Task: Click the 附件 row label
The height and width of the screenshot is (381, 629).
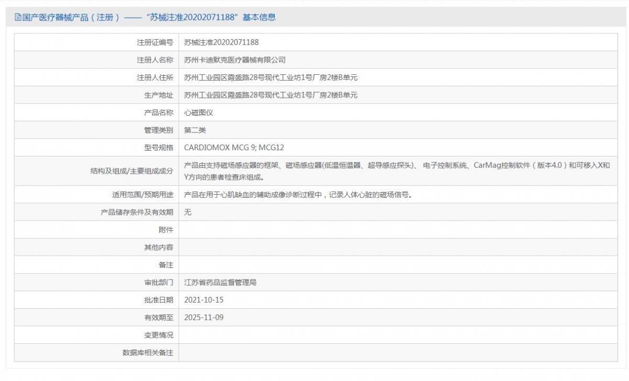Action: [166, 230]
